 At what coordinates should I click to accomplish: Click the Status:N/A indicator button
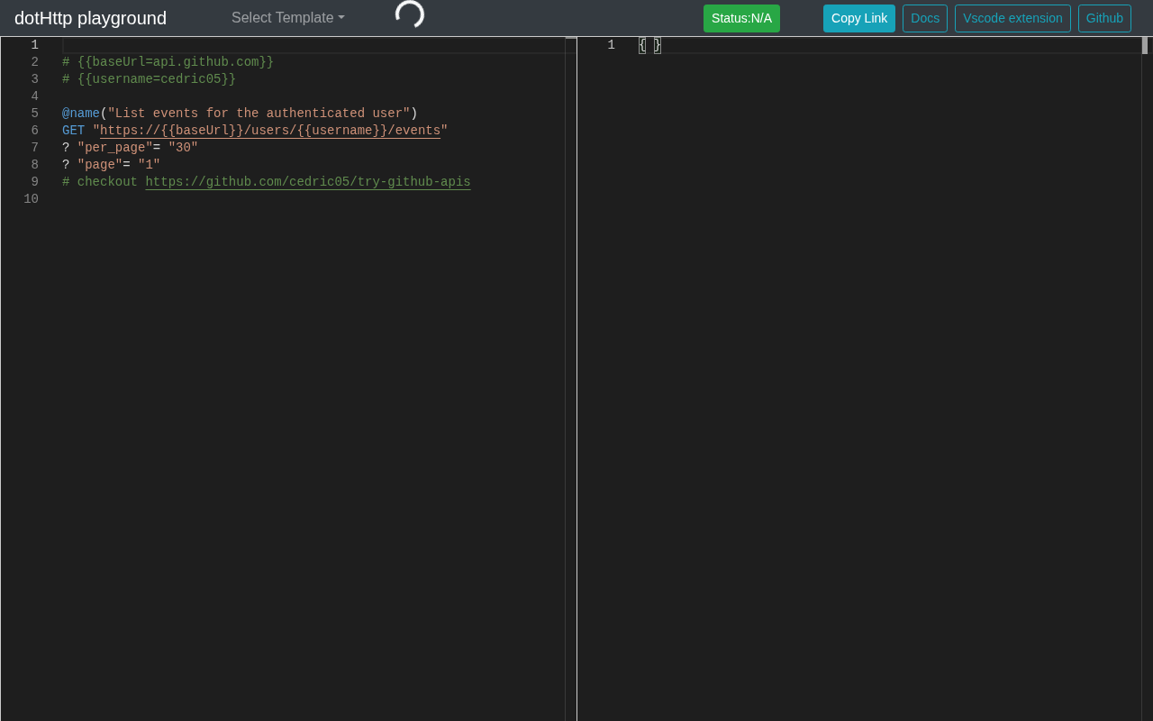741,18
